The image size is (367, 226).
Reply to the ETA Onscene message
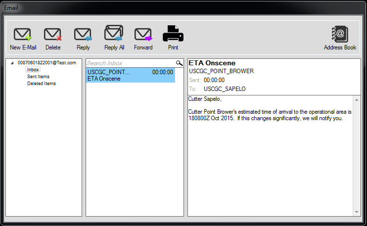tap(83, 35)
